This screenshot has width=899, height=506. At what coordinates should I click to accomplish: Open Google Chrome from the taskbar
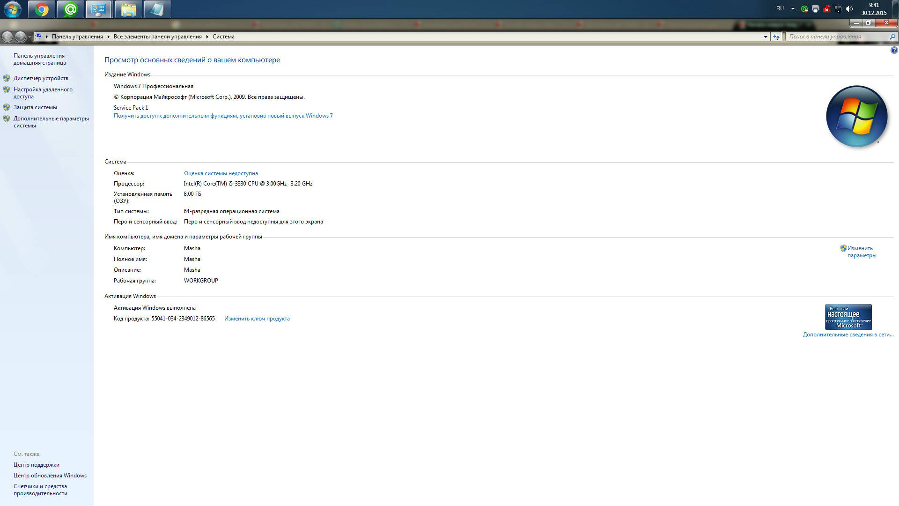click(x=42, y=9)
